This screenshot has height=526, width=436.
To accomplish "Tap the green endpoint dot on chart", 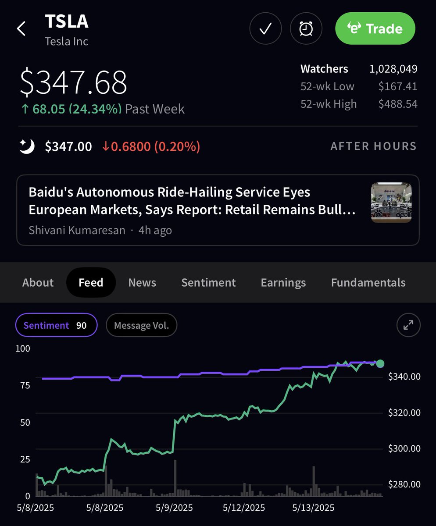I will pyautogui.click(x=380, y=363).
